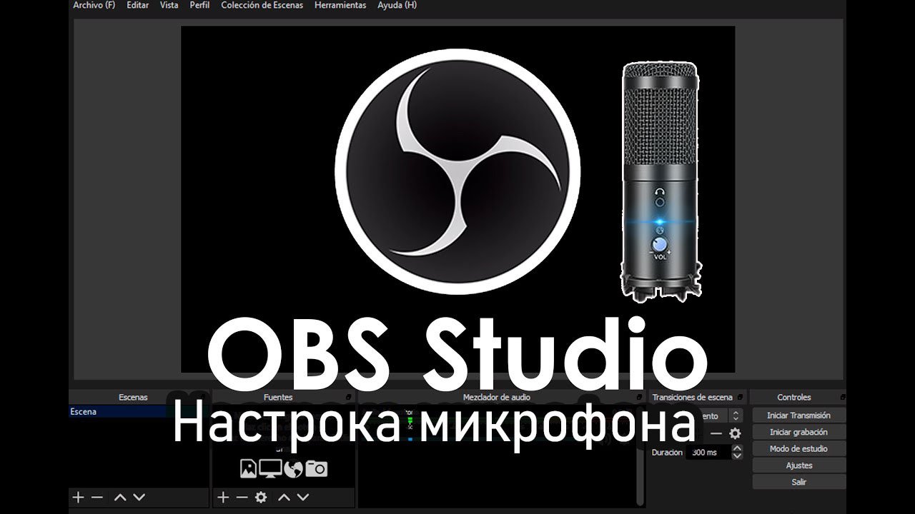The height and width of the screenshot is (514, 915).
Task: Click the image source icon in Fuentes
Action: [248, 468]
